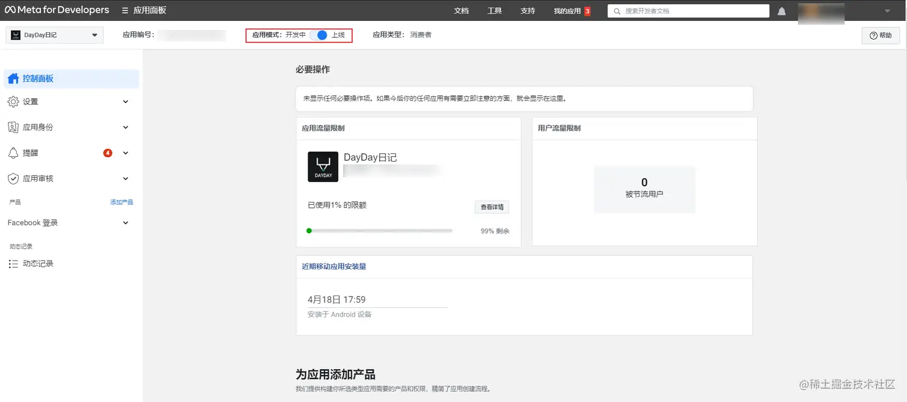Viewport: 907px width, 402px height.
Task: Click the ID card icon beside 应用身份
Action: point(13,127)
